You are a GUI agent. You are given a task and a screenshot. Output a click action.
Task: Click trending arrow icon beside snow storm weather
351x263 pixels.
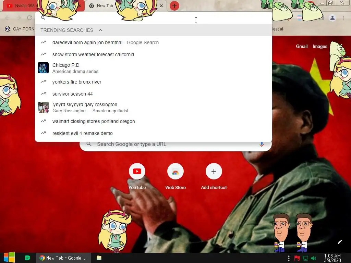(43, 54)
